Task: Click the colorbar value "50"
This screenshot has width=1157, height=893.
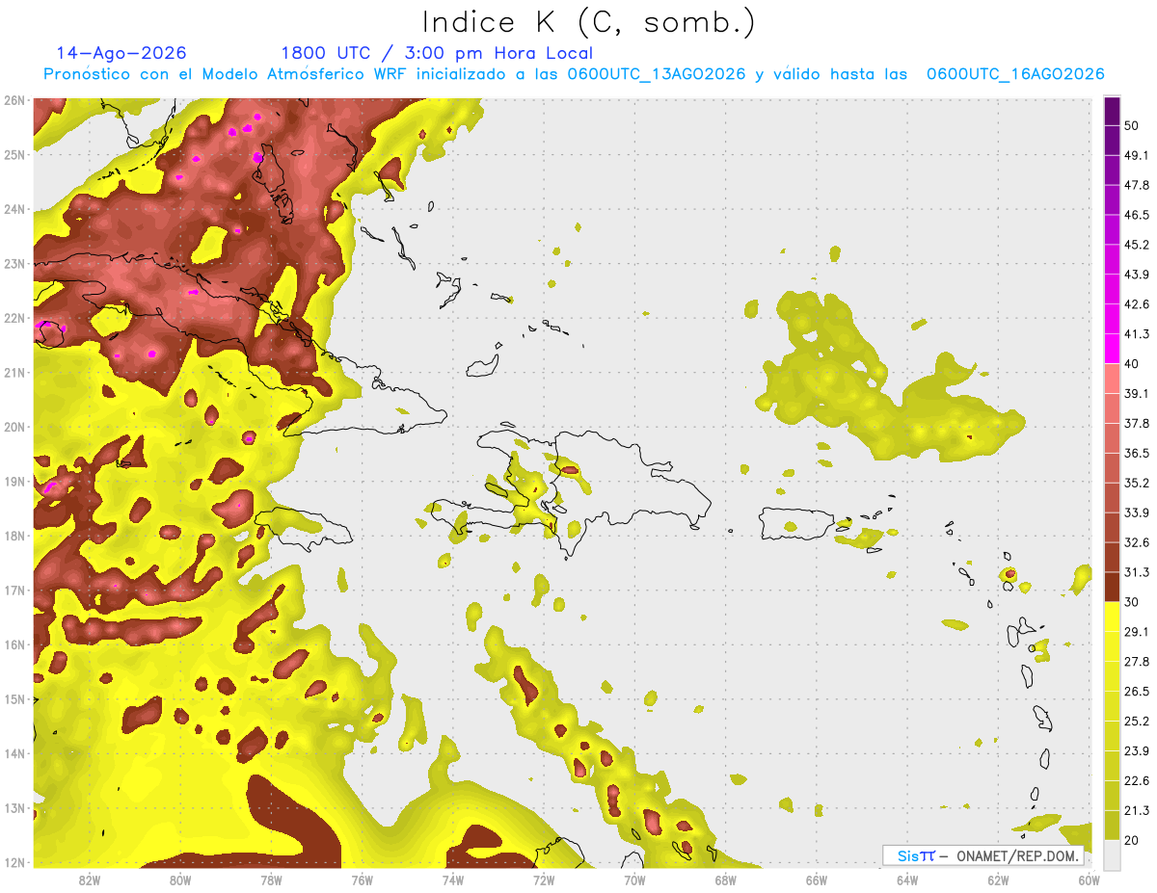Action: [x=1133, y=125]
